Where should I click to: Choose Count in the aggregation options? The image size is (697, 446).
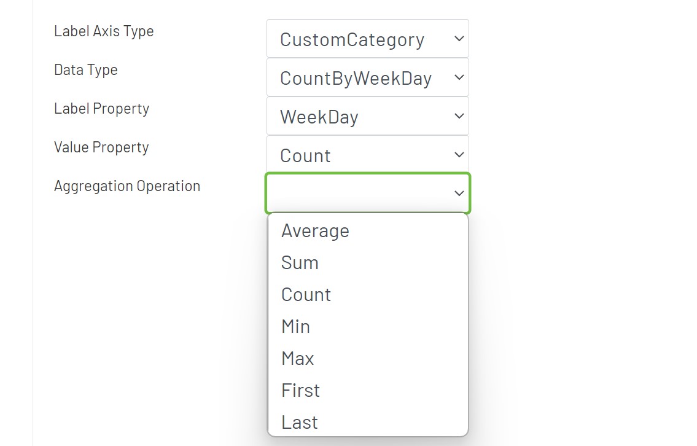point(306,294)
